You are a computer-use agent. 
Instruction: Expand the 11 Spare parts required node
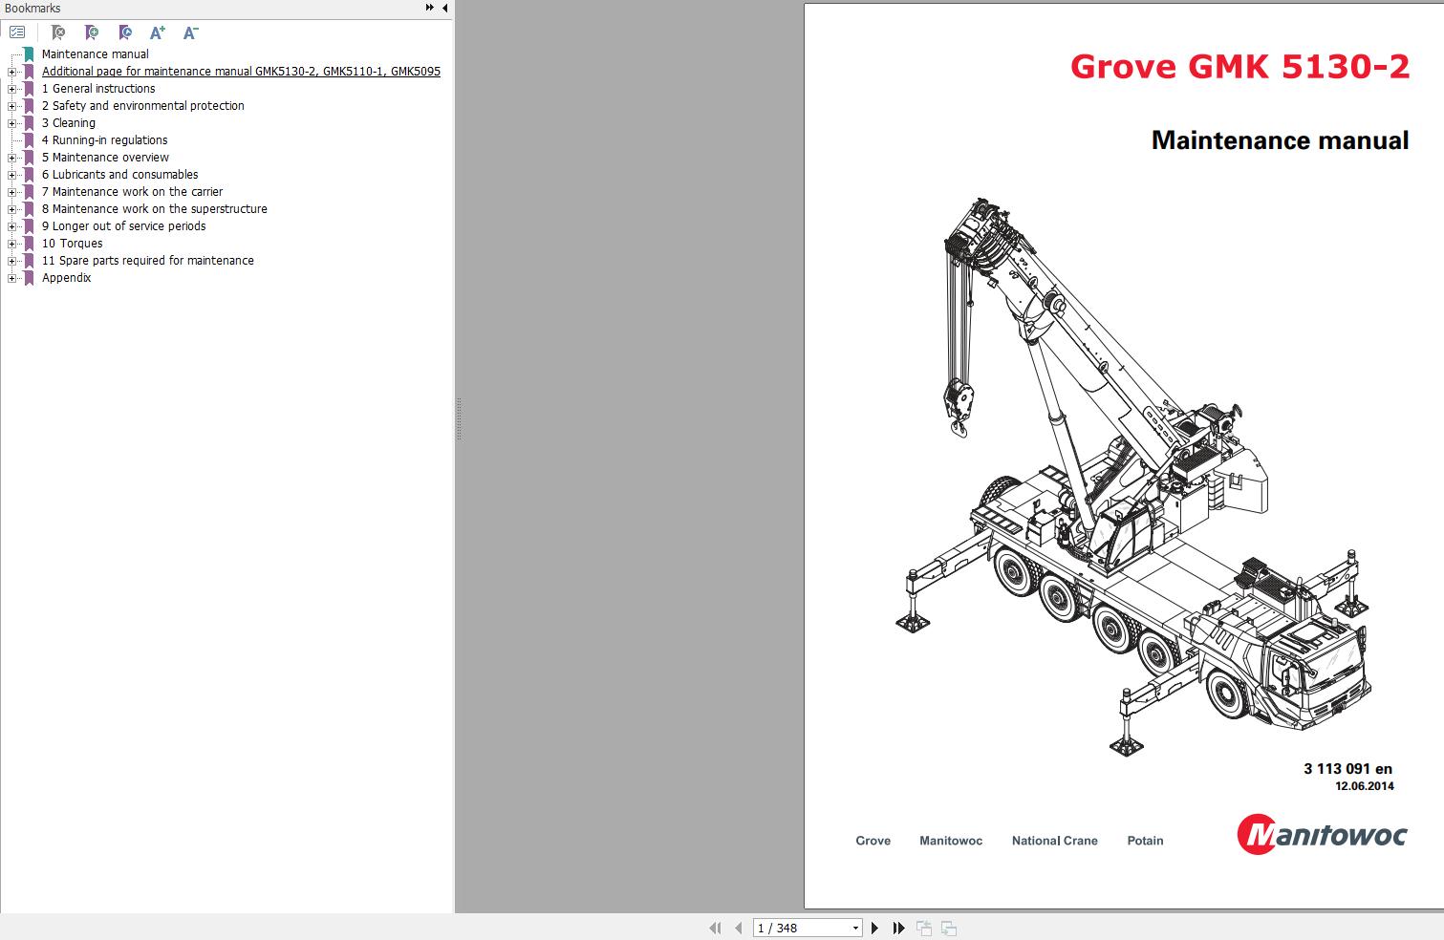pos(12,261)
